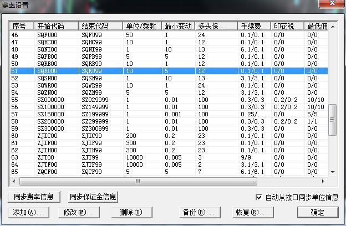Confirm with the 确定 button
The image size is (346, 226).
pos(317,212)
